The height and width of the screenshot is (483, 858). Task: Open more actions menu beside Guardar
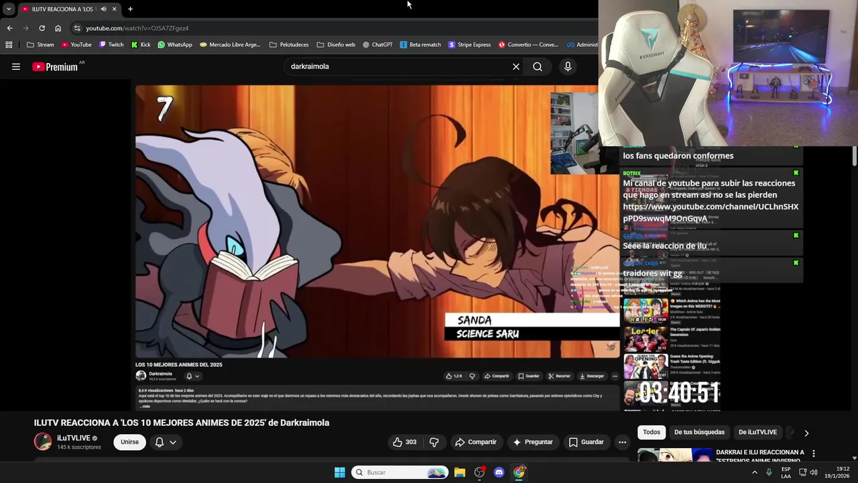pyautogui.click(x=622, y=442)
